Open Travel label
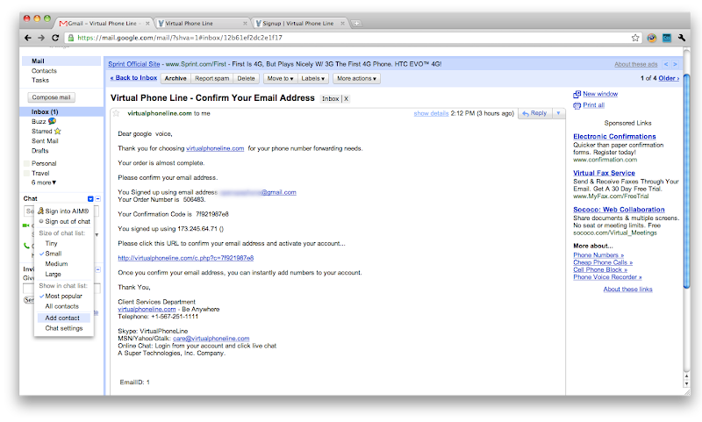Viewport: 702px width, 422px height. [40, 174]
